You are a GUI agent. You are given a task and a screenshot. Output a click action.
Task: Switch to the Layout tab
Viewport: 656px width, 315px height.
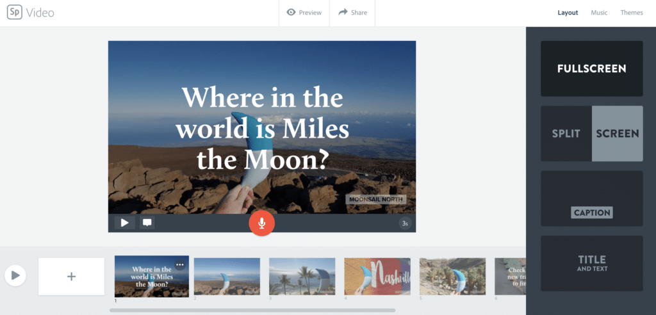(568, 13)
